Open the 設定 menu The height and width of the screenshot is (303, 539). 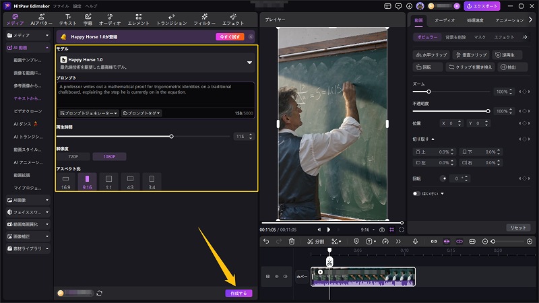[x=77, y=6]
